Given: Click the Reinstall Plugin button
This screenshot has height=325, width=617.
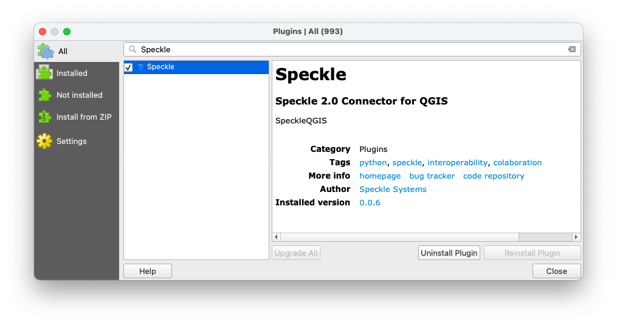Looking at the screenshot, I should 533,253.
